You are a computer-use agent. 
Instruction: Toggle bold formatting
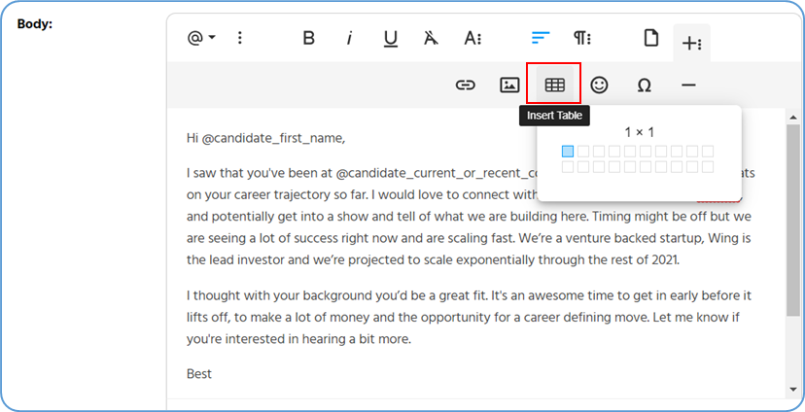(309, 39)
